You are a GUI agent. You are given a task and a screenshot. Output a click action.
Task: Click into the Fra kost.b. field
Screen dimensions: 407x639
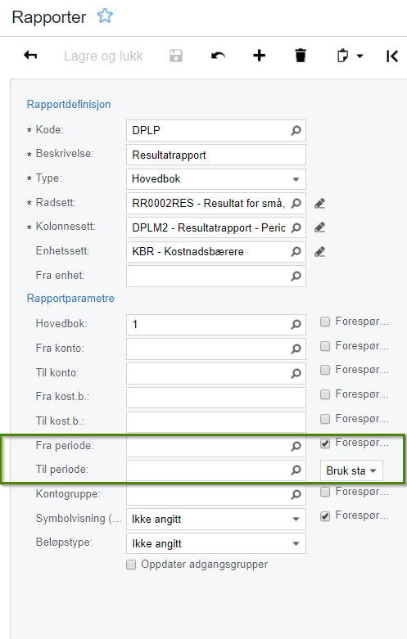click(x=216, y=398)
